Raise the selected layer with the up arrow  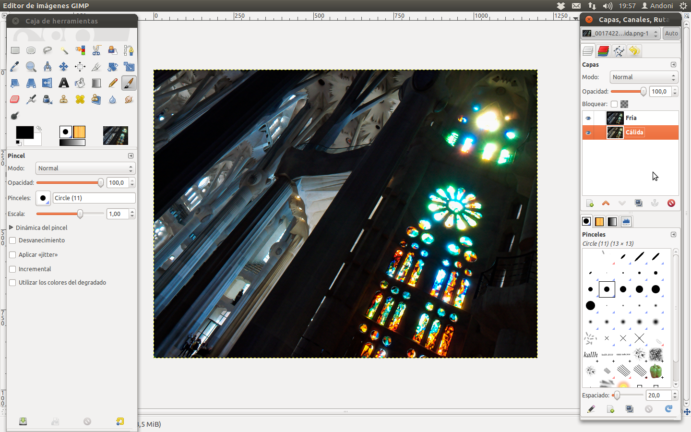(606, 204)
